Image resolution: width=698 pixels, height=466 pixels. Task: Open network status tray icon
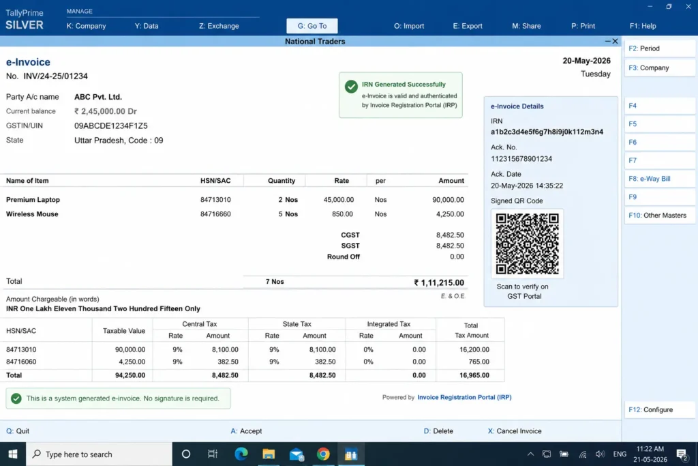click(582, 454)
